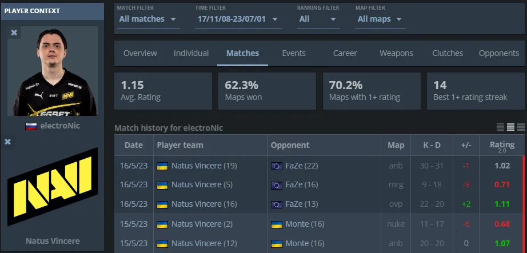Open FaZe (16) opponent link
This screenshot has width=527, height=253.
coord(302,184)
